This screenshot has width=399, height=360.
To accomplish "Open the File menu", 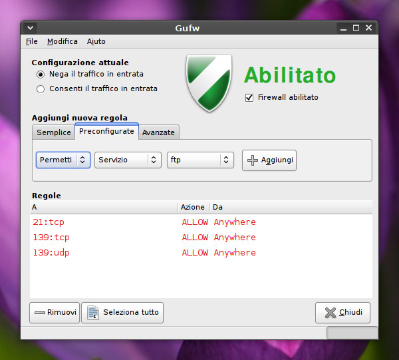I will (x=32, y=41).
